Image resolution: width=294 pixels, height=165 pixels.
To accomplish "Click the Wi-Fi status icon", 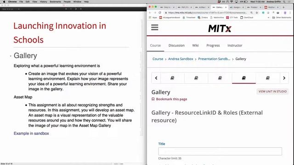I will pyautogui.click(x=232, y=2).
